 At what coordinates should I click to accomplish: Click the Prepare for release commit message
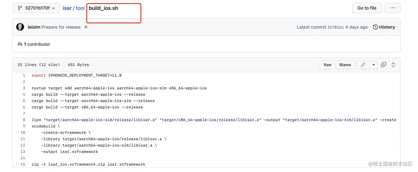[x=61, y=27]
